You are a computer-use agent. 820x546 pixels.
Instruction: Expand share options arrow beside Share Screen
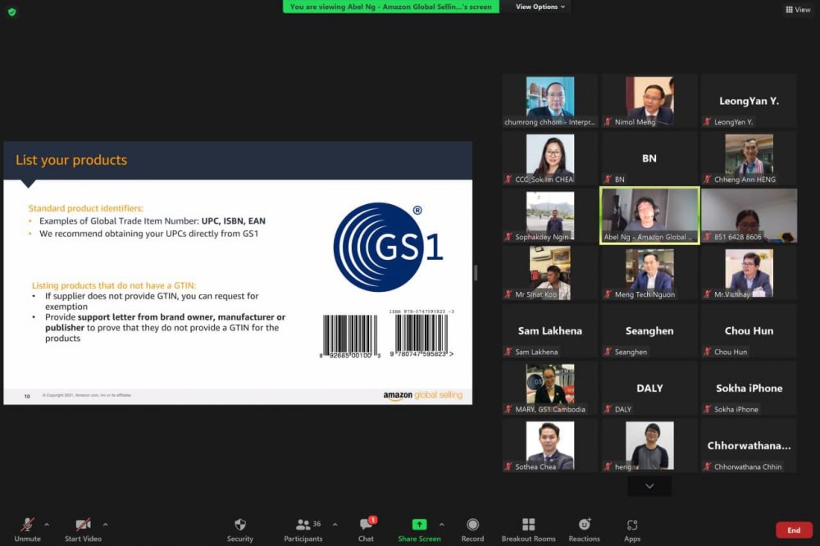click(x=442, y=525)
